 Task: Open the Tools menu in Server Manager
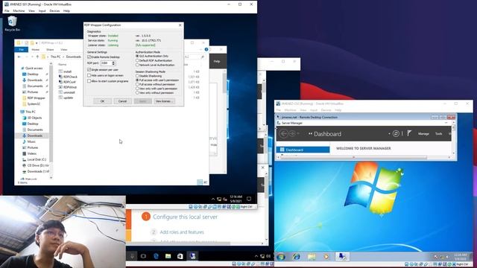(438, 134)
